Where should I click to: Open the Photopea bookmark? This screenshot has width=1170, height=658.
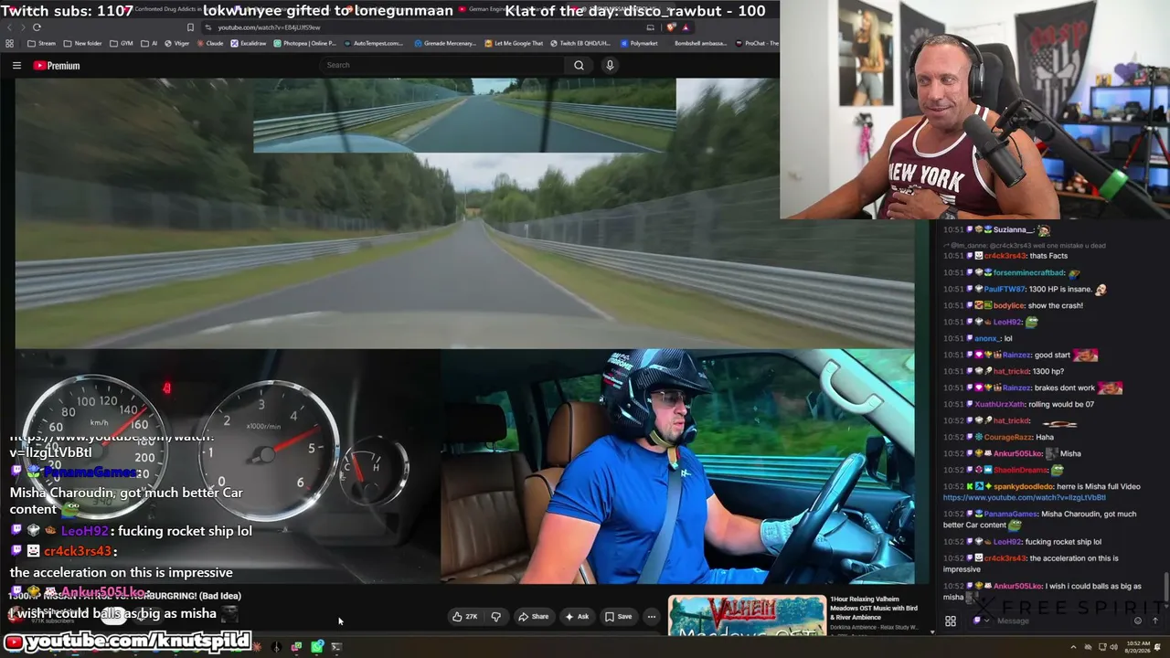click(x=304, y=43)
